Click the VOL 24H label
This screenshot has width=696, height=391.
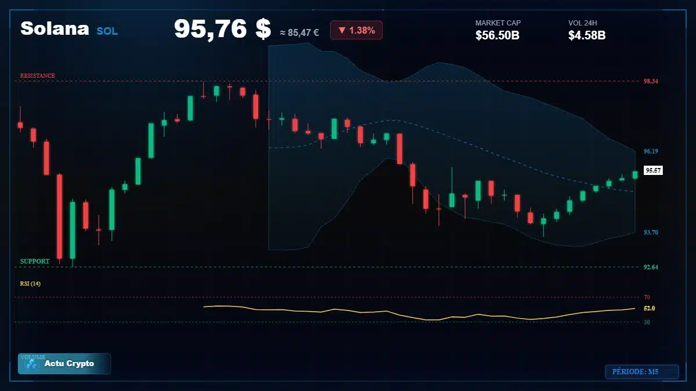[584, 23]
